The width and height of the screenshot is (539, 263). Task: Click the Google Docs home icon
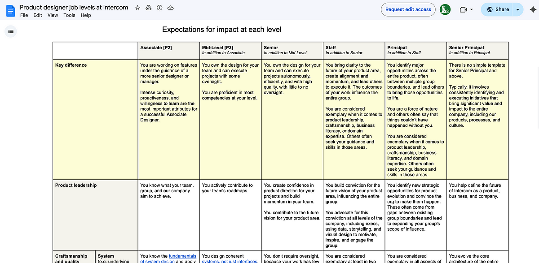(11, 10)
